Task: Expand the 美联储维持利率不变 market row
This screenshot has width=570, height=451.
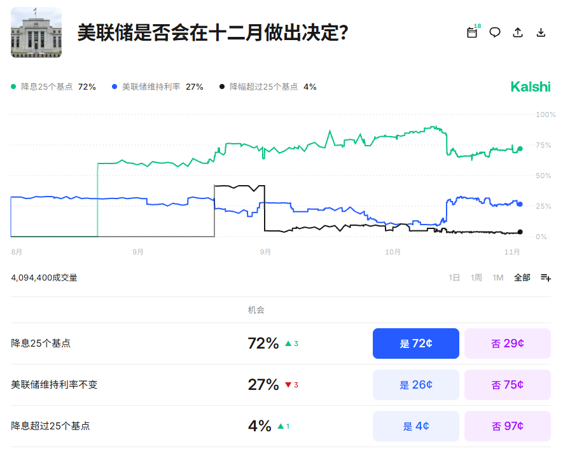Action: pyautogui.click(x=54, y=385)
